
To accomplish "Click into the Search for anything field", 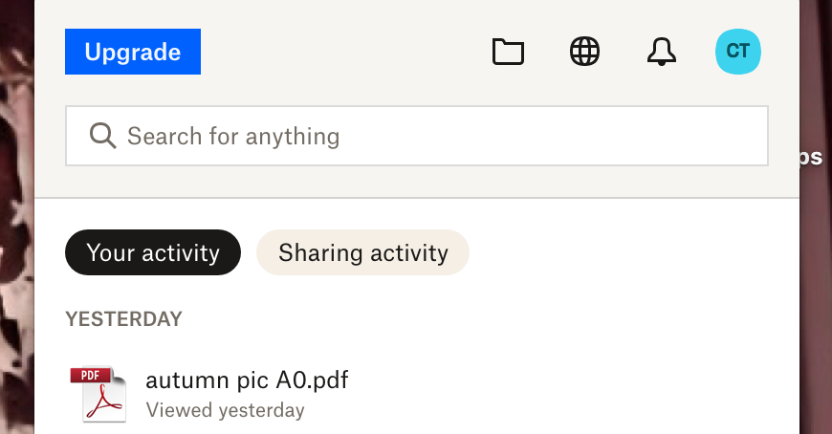I will pos(430,136).
